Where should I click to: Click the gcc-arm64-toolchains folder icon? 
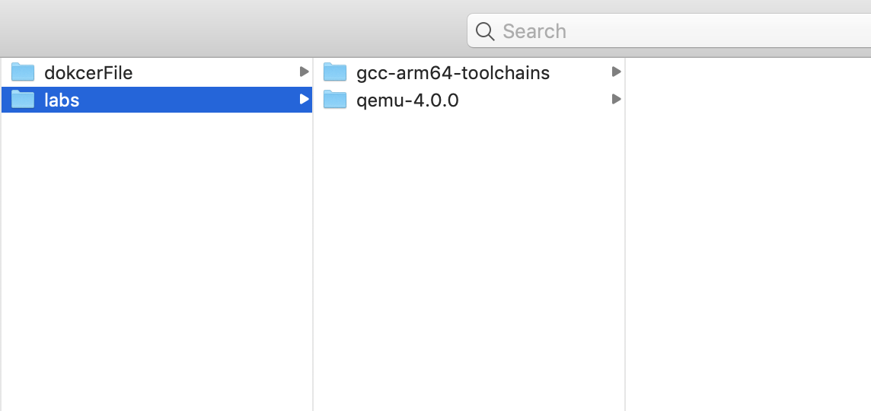(335, 72)
